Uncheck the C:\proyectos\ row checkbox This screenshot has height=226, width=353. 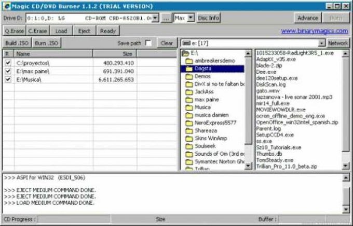8,63
